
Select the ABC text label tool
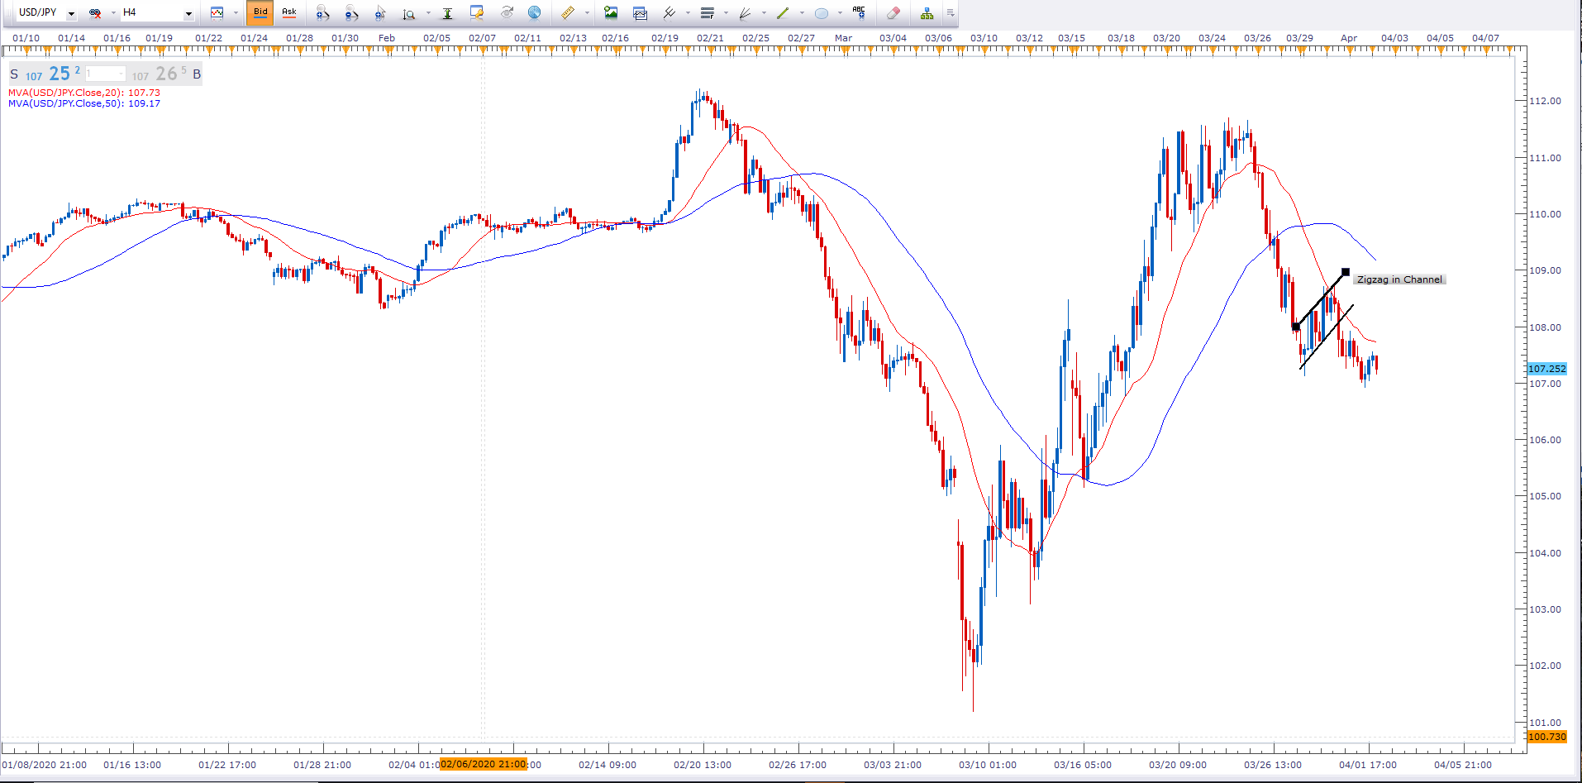859,12
